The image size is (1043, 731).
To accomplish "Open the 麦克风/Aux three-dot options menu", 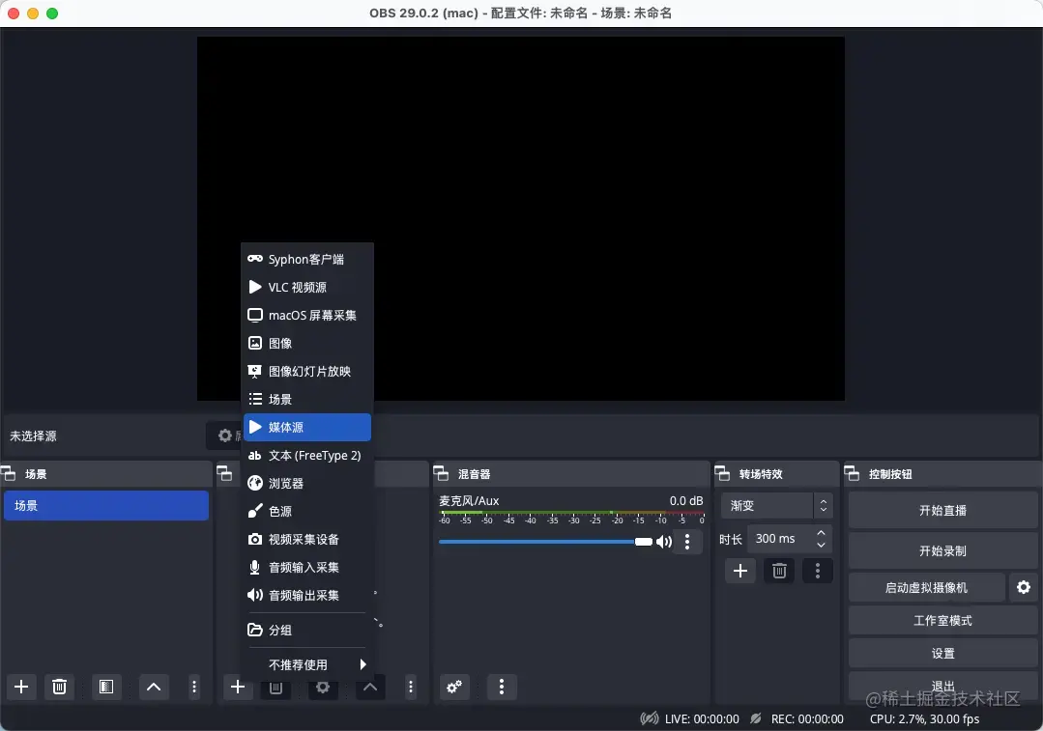I will [x=688, y=542].
